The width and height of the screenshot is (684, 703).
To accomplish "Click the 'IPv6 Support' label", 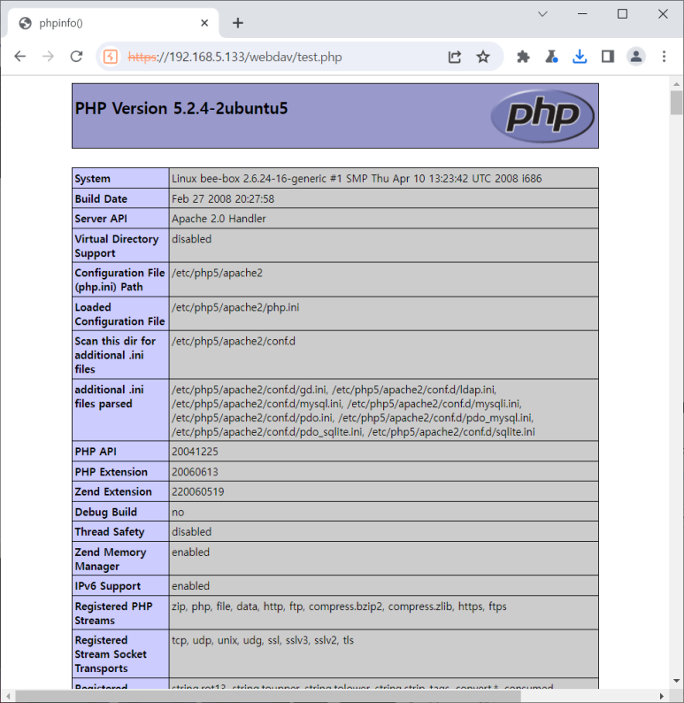I will pyautogui.click(x=107, y=586).
